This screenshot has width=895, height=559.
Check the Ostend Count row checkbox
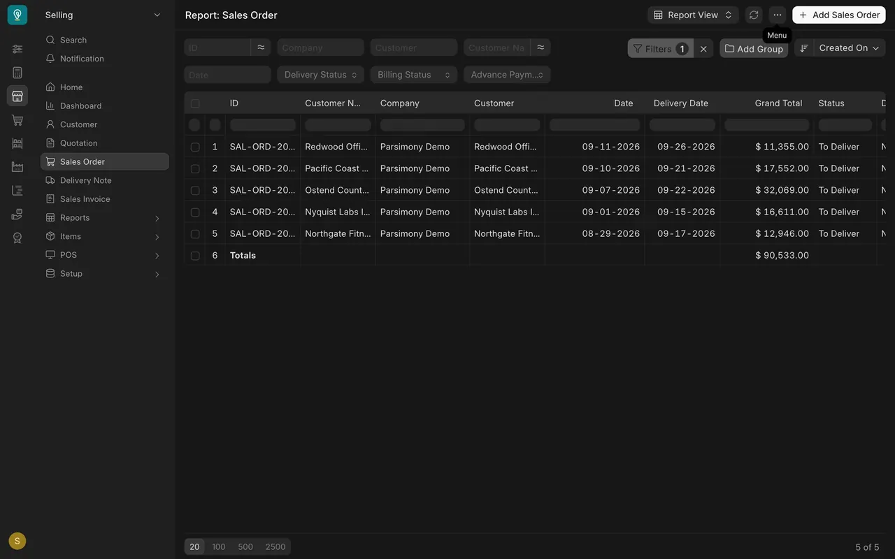click(x=195, y=190)
